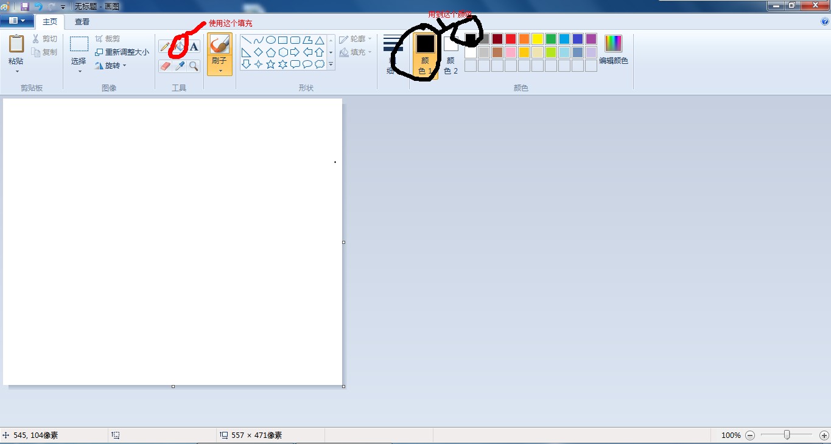Click the white drawing canvas
The width and height of the screenshot is (831, 444).
(172, 241)
